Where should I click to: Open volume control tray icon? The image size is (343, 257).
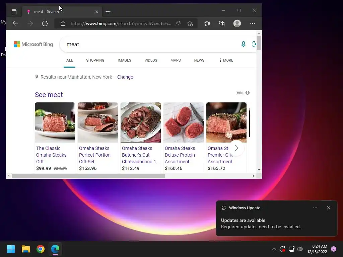pos(300,249)
